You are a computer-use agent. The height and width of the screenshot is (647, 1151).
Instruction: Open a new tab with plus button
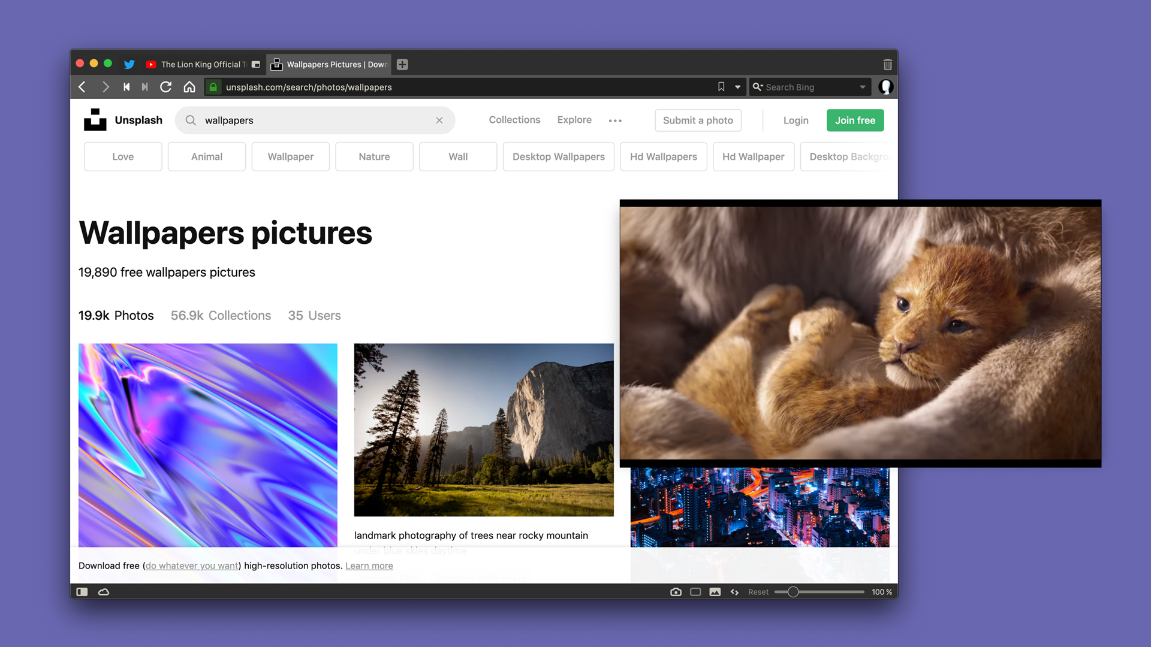click(x=402, y=64)
